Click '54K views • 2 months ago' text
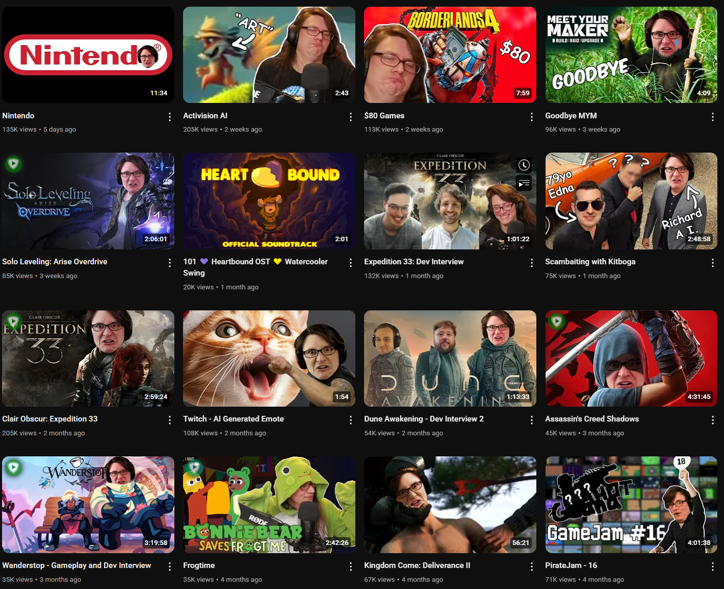724x589 pixels. [404, 433]
